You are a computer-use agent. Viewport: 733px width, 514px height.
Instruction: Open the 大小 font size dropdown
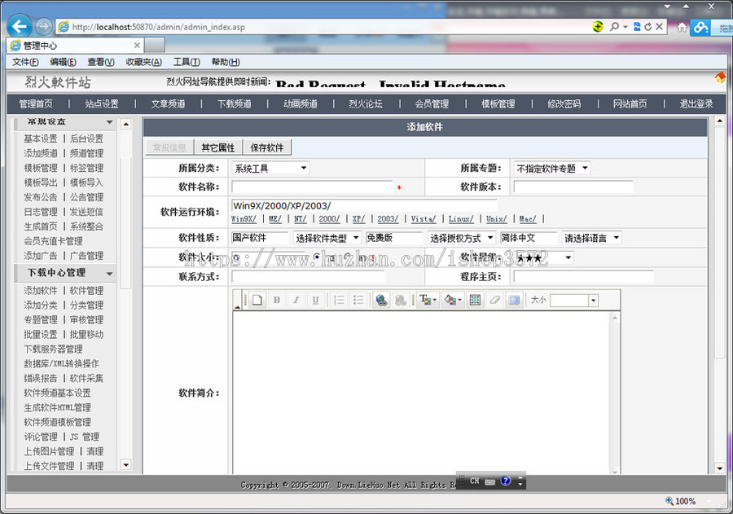tap(593, 299)
